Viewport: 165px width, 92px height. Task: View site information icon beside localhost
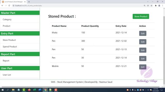pos(13,6)
